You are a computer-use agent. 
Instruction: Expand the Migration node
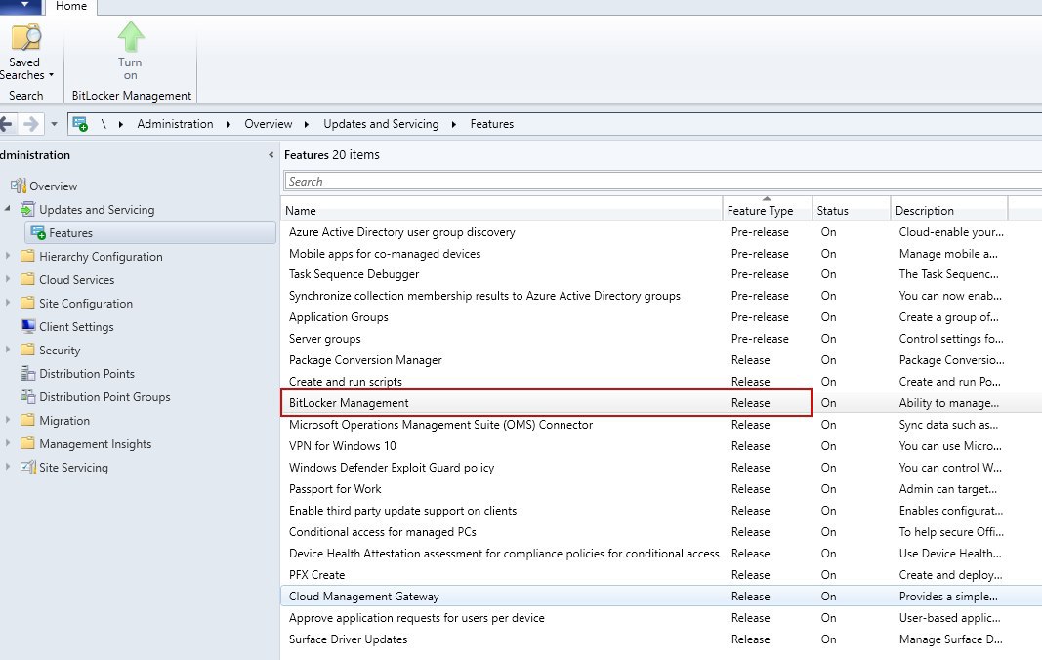click(x=7, y=420)
